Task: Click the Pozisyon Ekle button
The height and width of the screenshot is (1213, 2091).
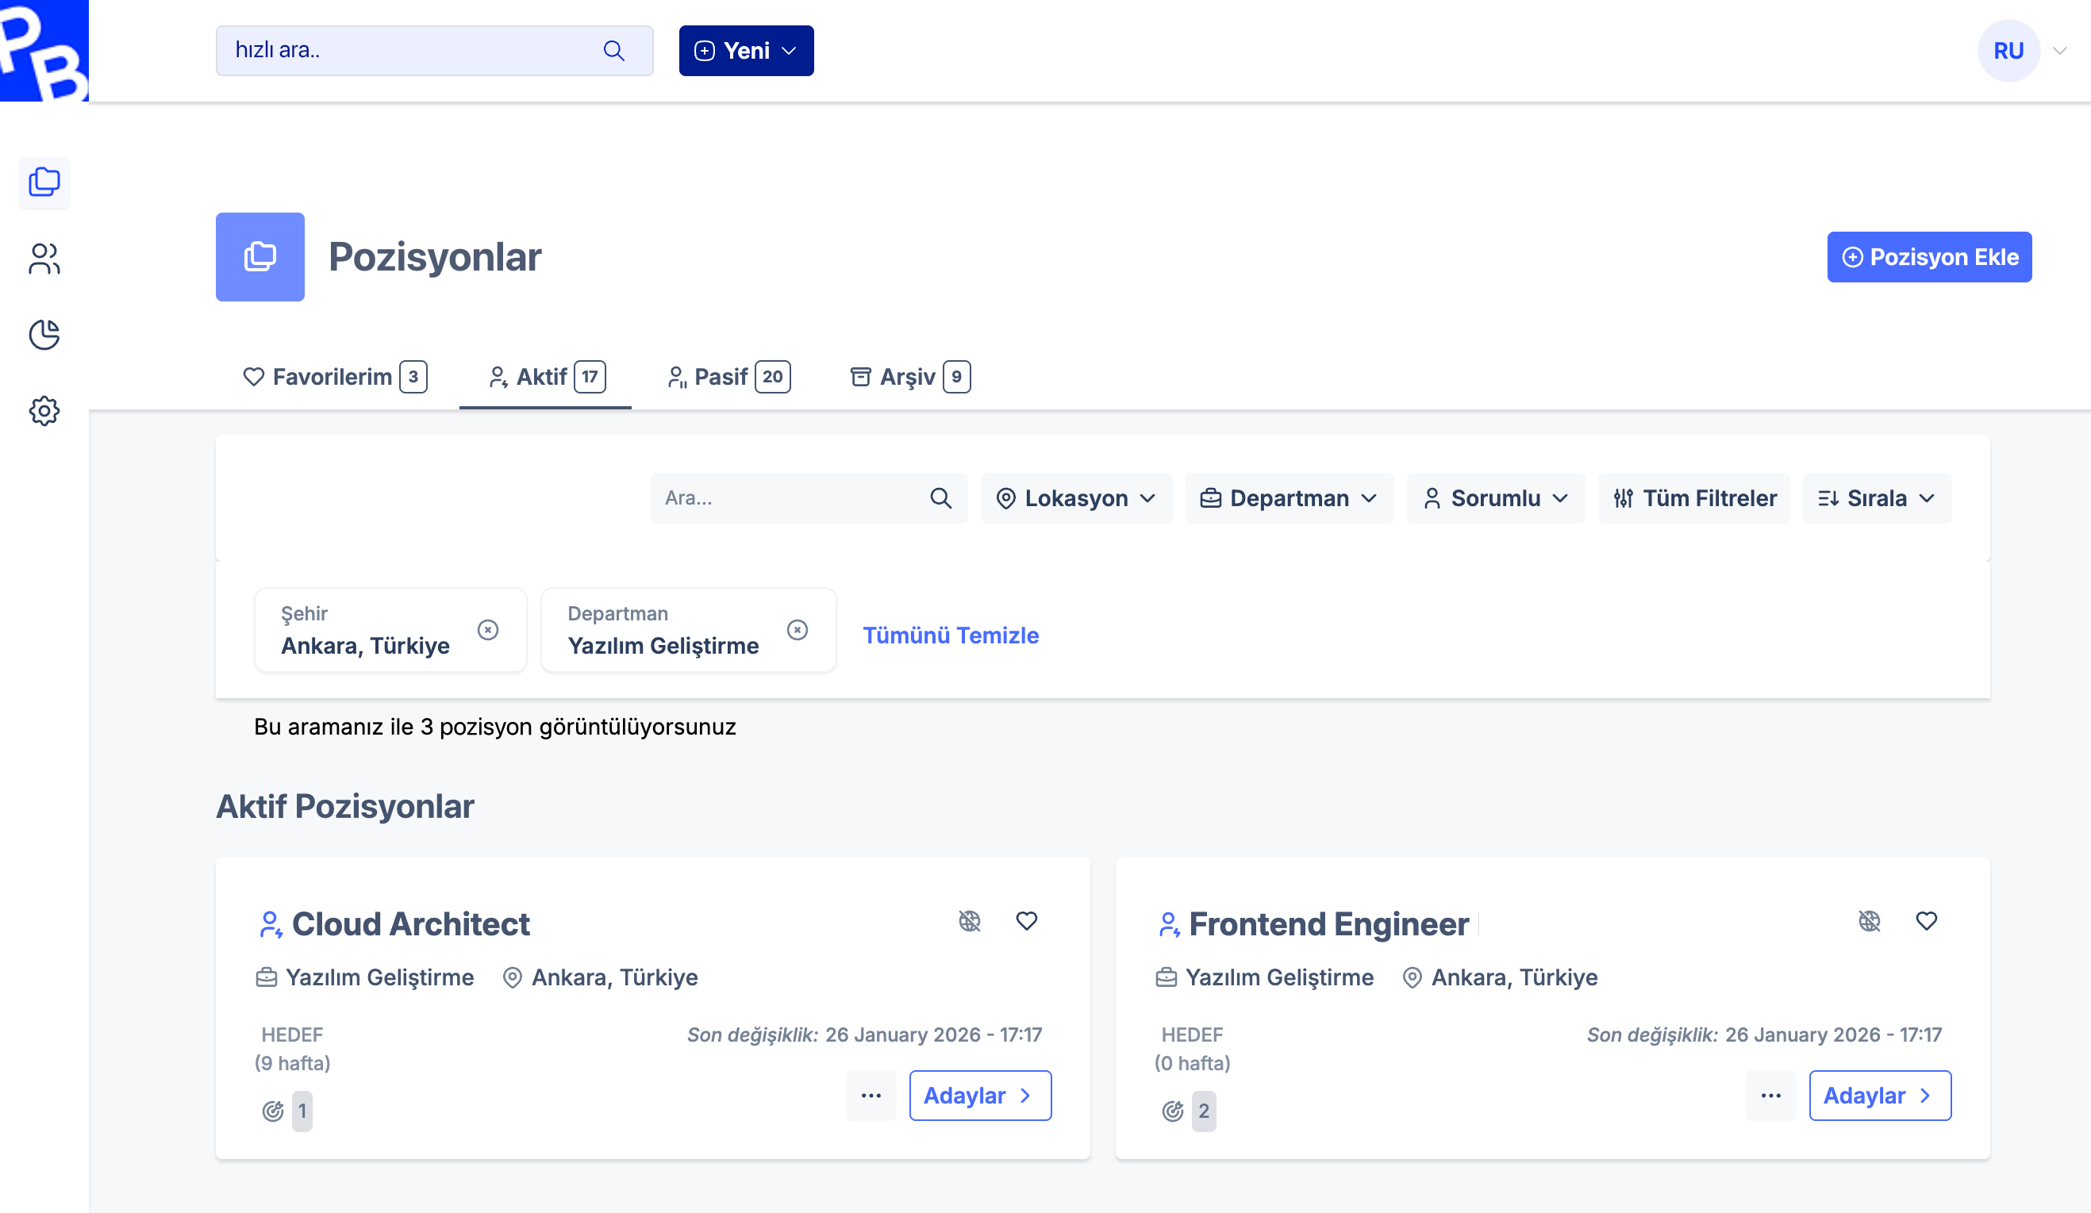Action: click(1928, 257)
